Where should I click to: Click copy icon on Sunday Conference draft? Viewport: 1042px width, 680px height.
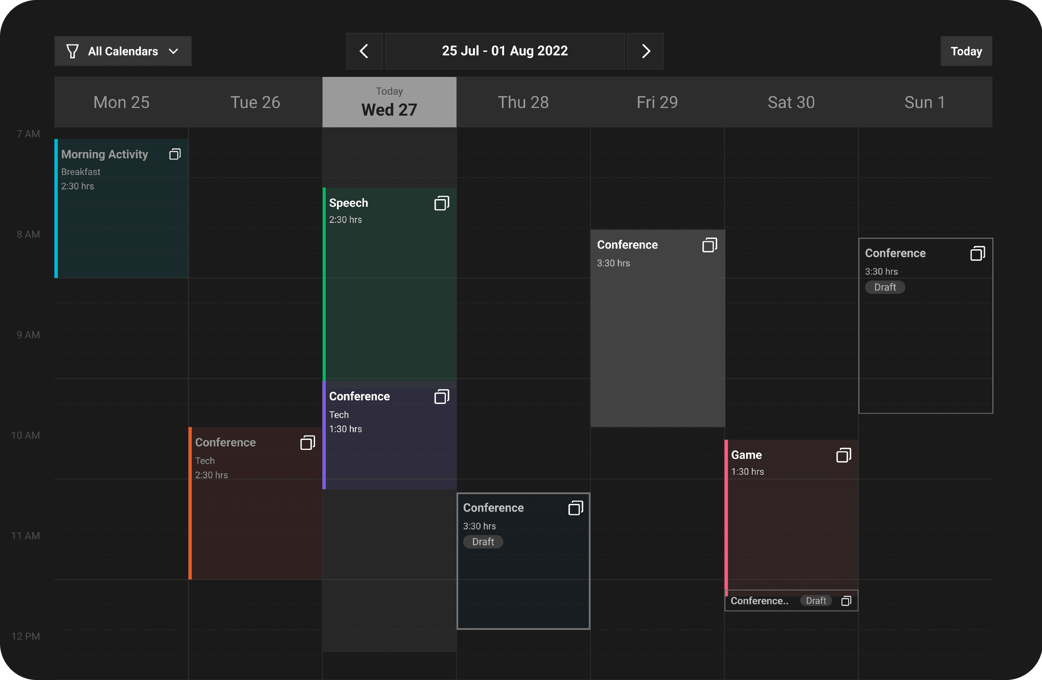(x=977, y=253)
